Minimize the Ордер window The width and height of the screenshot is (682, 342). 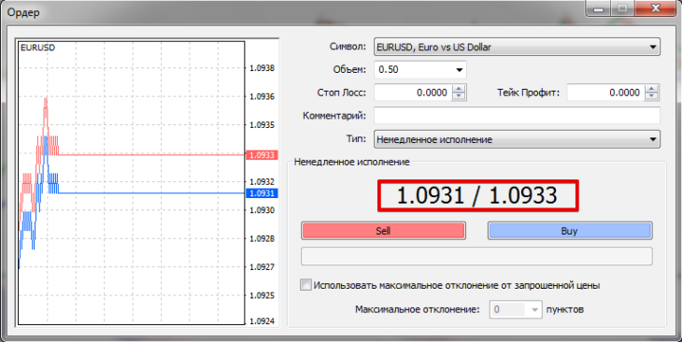(598, 7)
